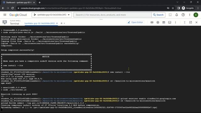The width and height of the screenshot is (201, 113).
Task: Collapse the Cloud Shell panel
Action: [x=185, y=22]
